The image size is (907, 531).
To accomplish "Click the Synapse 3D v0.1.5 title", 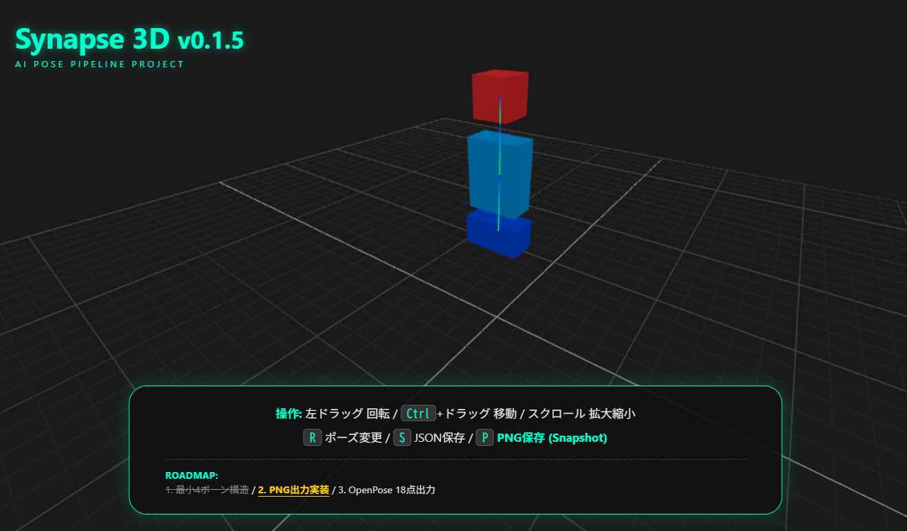I will point(129,40).
